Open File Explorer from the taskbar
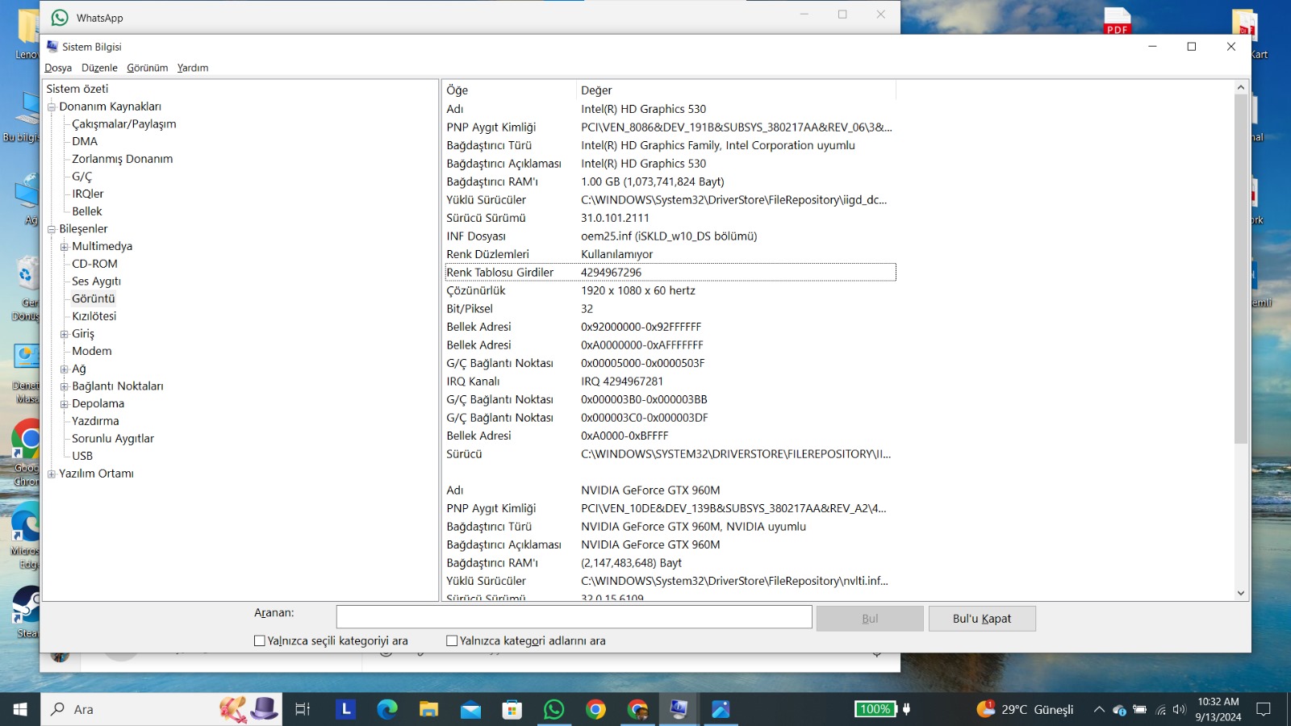Image resolution: width=1291 pixels, height=726 pixels. pos(428,709)
